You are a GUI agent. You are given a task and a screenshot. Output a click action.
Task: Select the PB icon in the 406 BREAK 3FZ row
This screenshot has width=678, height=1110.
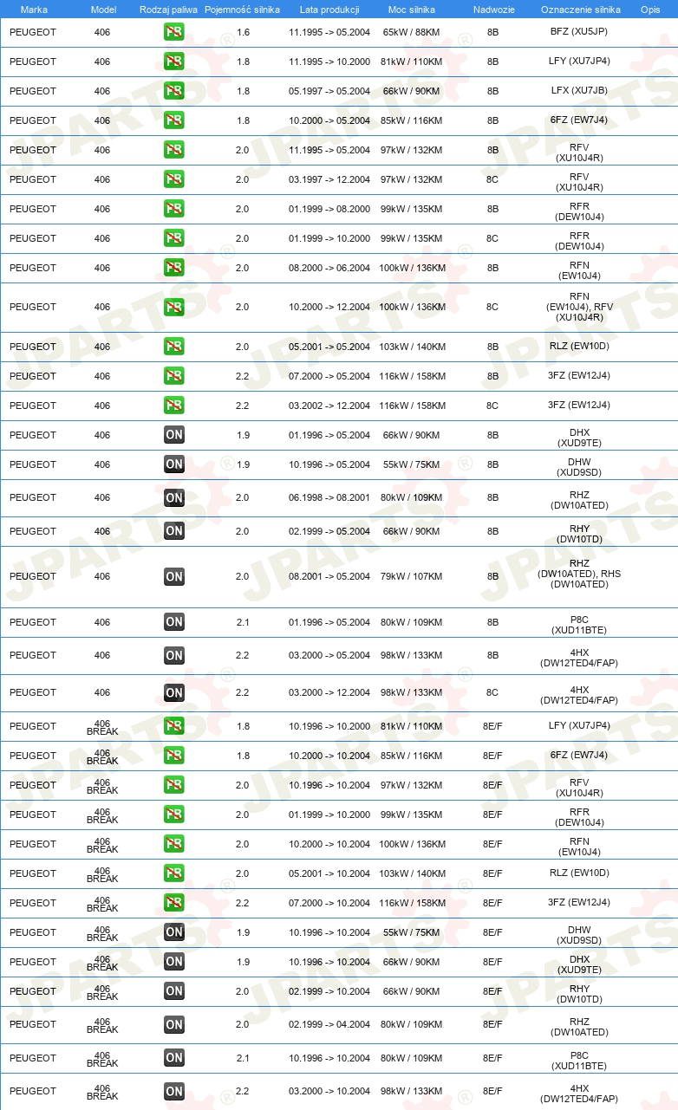(174, 903)
